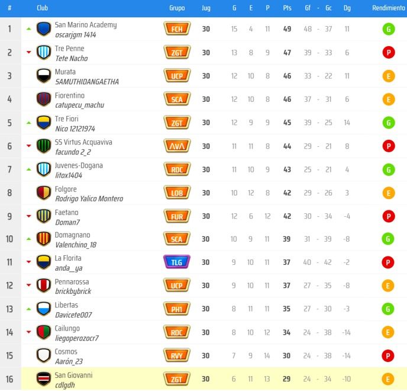Click the Faetano striped crest icon
Screen dimensions: 407x391
click(43, 216)
